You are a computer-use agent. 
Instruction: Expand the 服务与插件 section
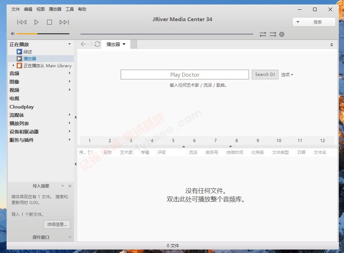pyautogui.click(x=70, y=140)
